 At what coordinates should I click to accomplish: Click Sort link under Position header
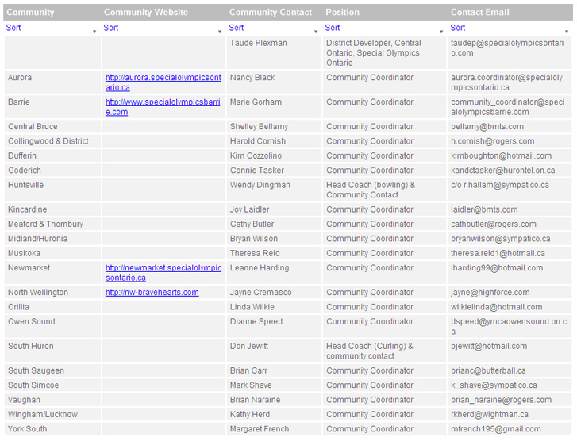tap(333, 28)
